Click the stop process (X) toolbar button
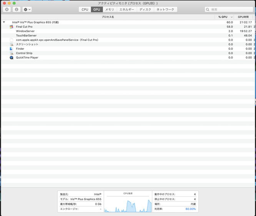256x216 pixels. point(7,10)
